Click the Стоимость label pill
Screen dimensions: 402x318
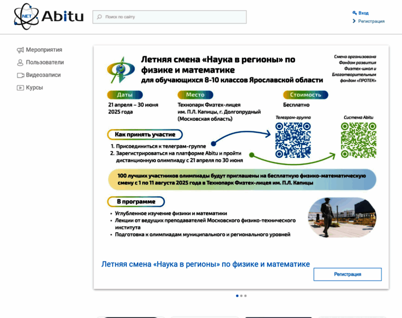305,95
